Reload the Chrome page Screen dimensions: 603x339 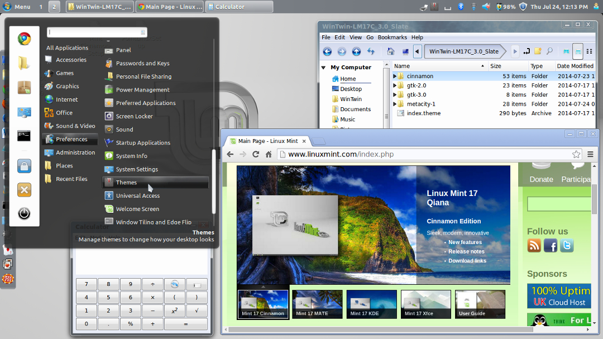(x=255, y=154)
